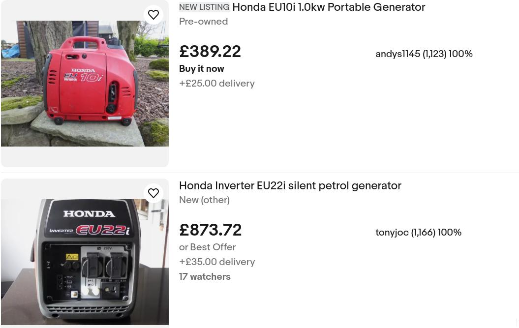Select the Buy it now label
Viewport: 519px width, 328px height.
pos(202,69)
